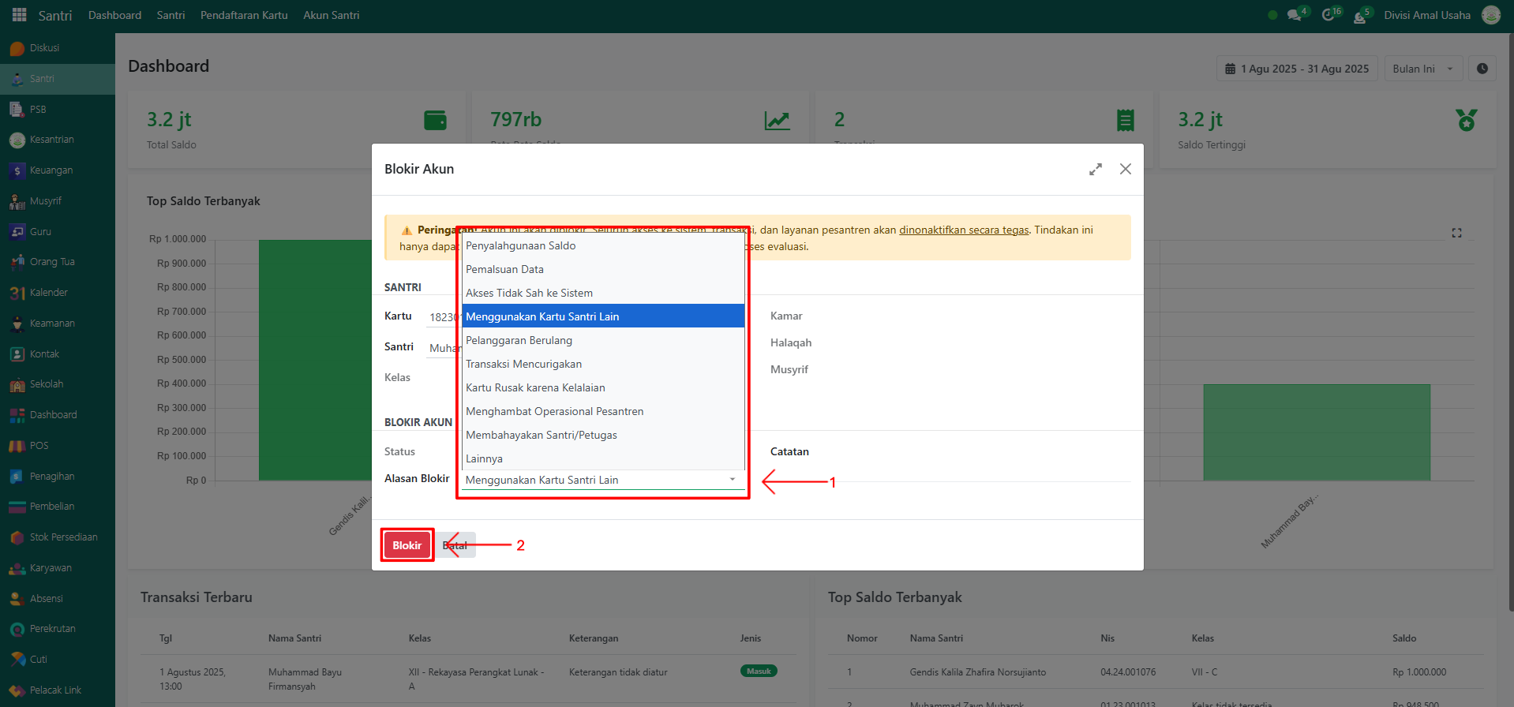Fullscreen the Top Saldo Terbanyak chart
Image resolution: width=1514 pixels, height=707 pixels.
coord(1456,233)
